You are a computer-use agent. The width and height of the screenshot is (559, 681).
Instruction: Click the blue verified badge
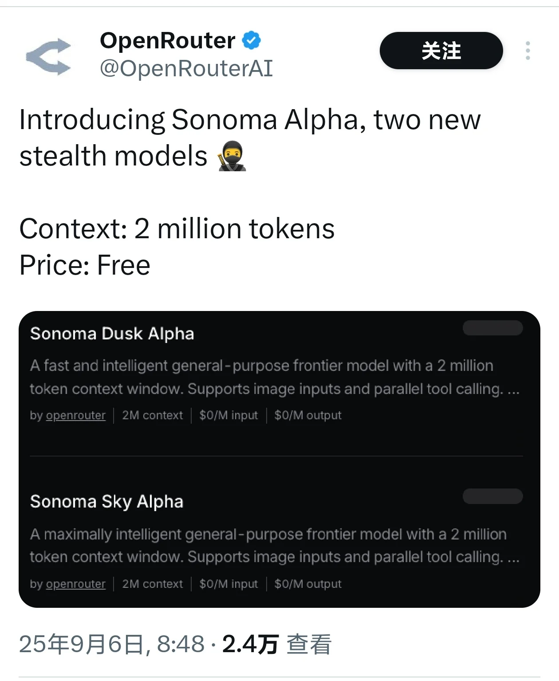click(x=251, y=41)
